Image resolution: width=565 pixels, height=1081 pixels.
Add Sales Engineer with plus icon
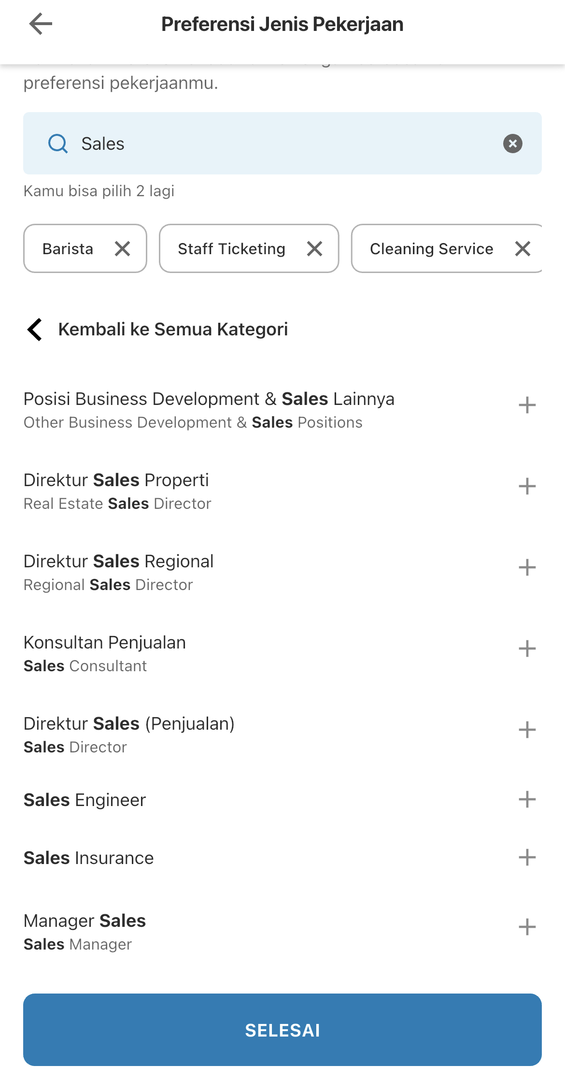527,800
